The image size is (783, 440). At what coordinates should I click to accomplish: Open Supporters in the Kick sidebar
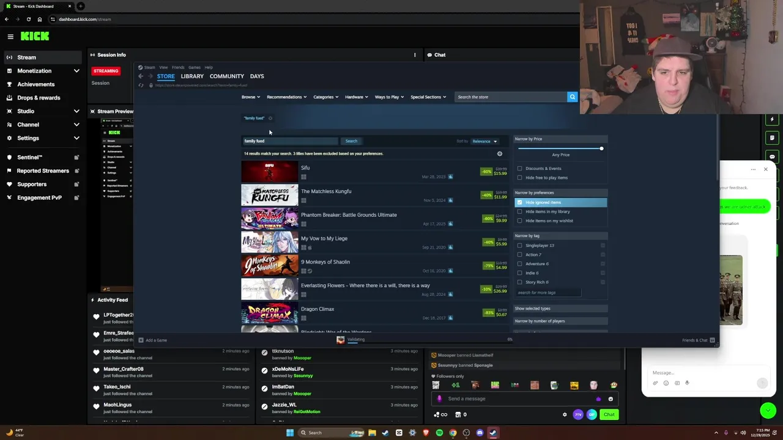32,184
